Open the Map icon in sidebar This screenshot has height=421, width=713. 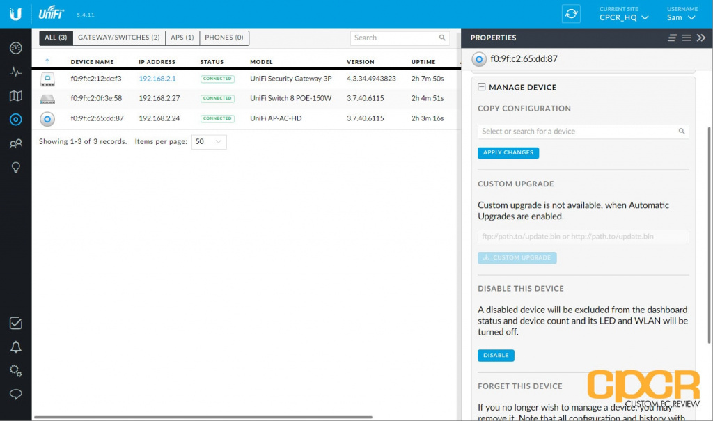point(15,95)
